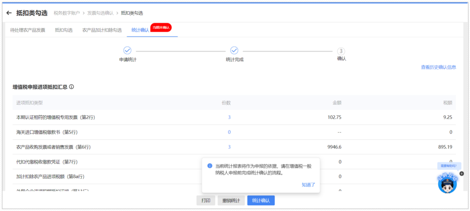
Task: Open 查看历史确认信息 link
Action: (439, 67)
